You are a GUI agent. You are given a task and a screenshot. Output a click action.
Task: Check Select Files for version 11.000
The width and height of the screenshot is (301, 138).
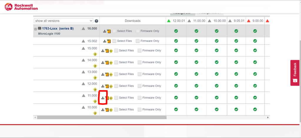116,98
